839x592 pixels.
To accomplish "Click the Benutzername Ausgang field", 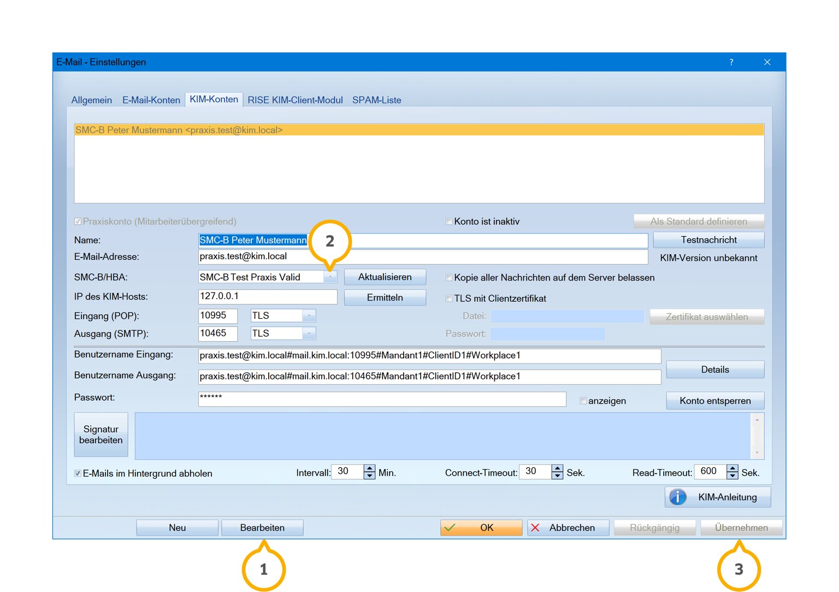I will pyautogui.click(x=429, y=377).
